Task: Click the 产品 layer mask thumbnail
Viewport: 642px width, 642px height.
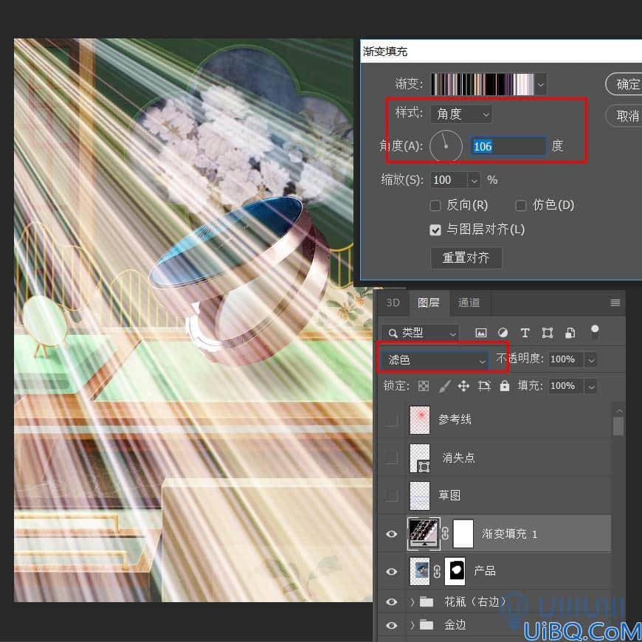Action: pos(455,571)
